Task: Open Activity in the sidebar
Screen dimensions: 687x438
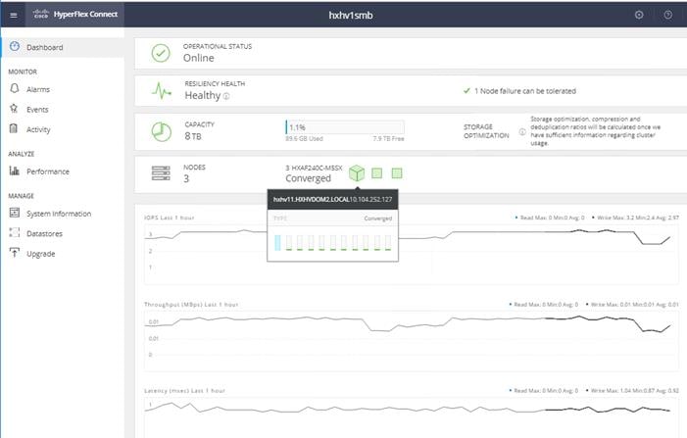Action: 62,129
